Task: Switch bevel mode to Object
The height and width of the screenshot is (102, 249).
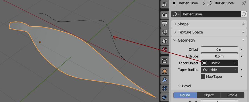Action: click(x=209, y=95)
